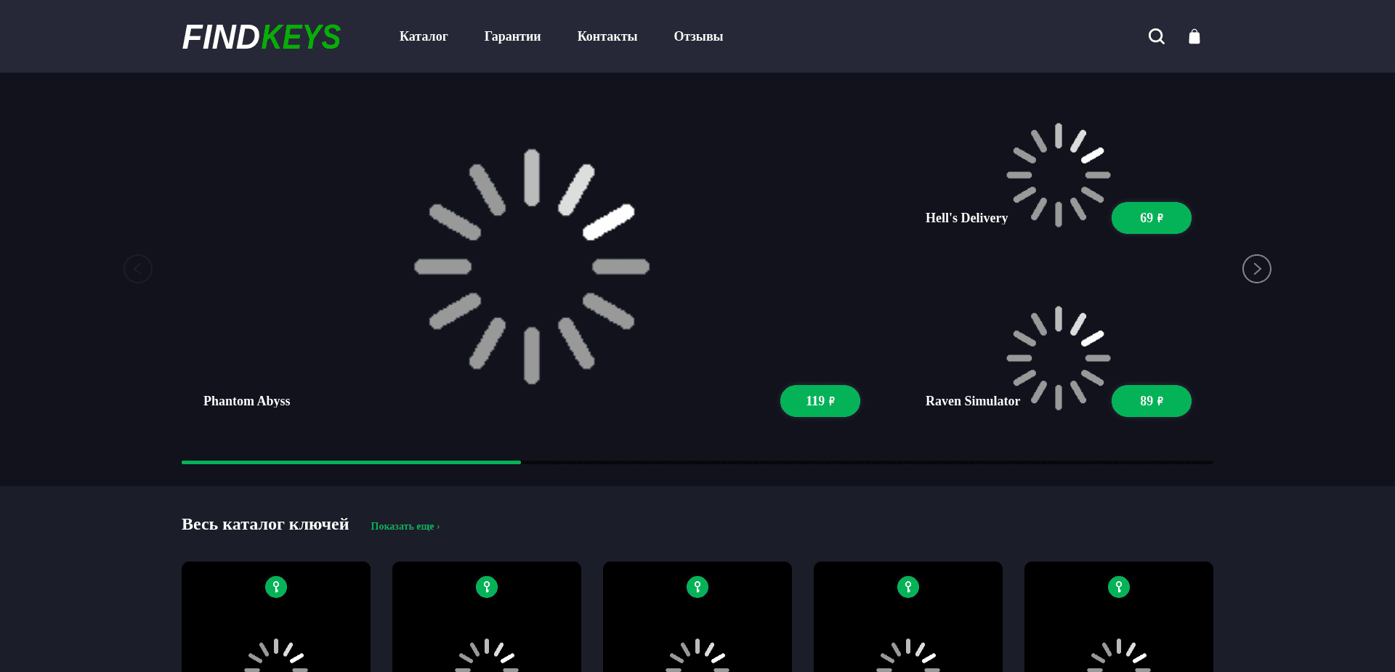Click the 69 ₽ price button for Hell's Delivery
This screenshot has height=672, width=1395.
pos(1151,217)
